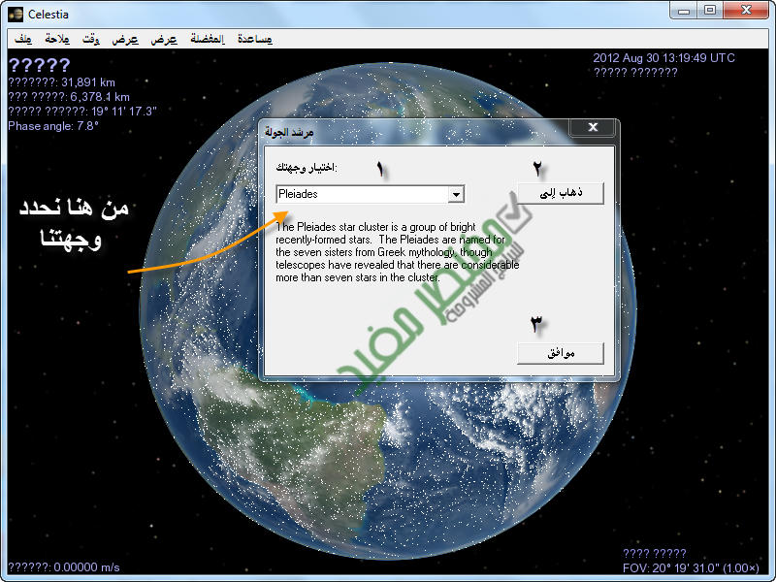
Task: Expand the Pleiades destination dropdown arrow
Action: 456,195
